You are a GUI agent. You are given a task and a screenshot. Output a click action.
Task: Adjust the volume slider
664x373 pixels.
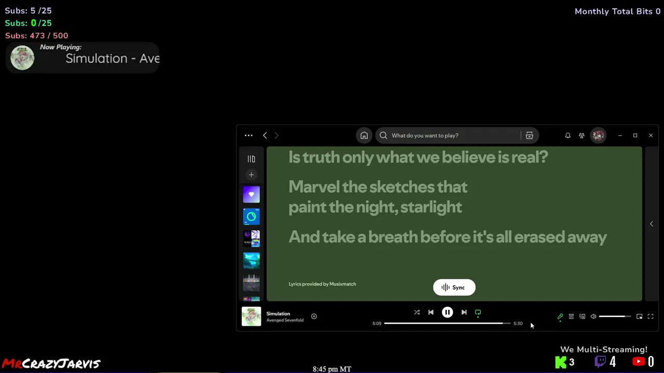615,317
